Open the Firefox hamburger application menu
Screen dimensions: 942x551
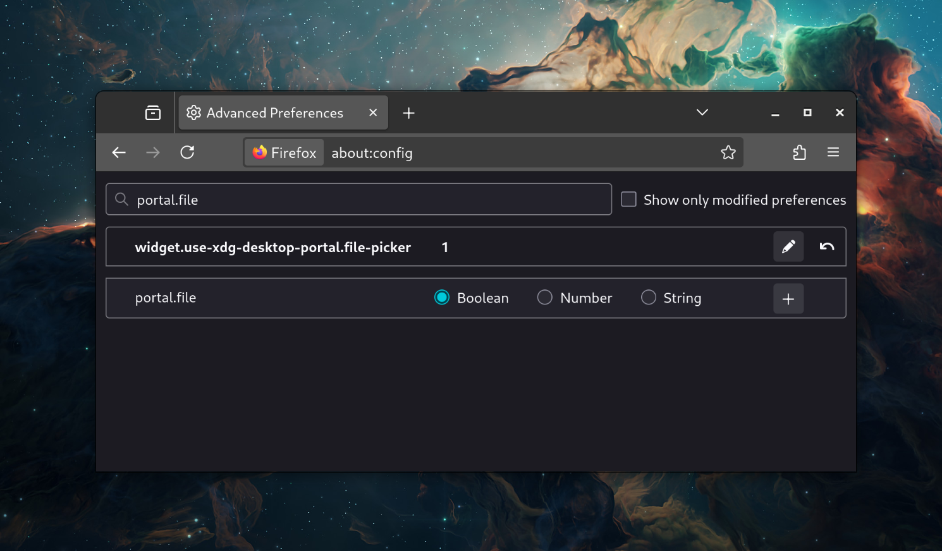pos(833,152)
